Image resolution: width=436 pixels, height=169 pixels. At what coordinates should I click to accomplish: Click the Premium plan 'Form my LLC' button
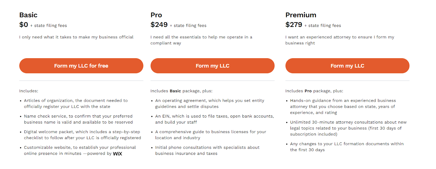(x=347, y=66)
